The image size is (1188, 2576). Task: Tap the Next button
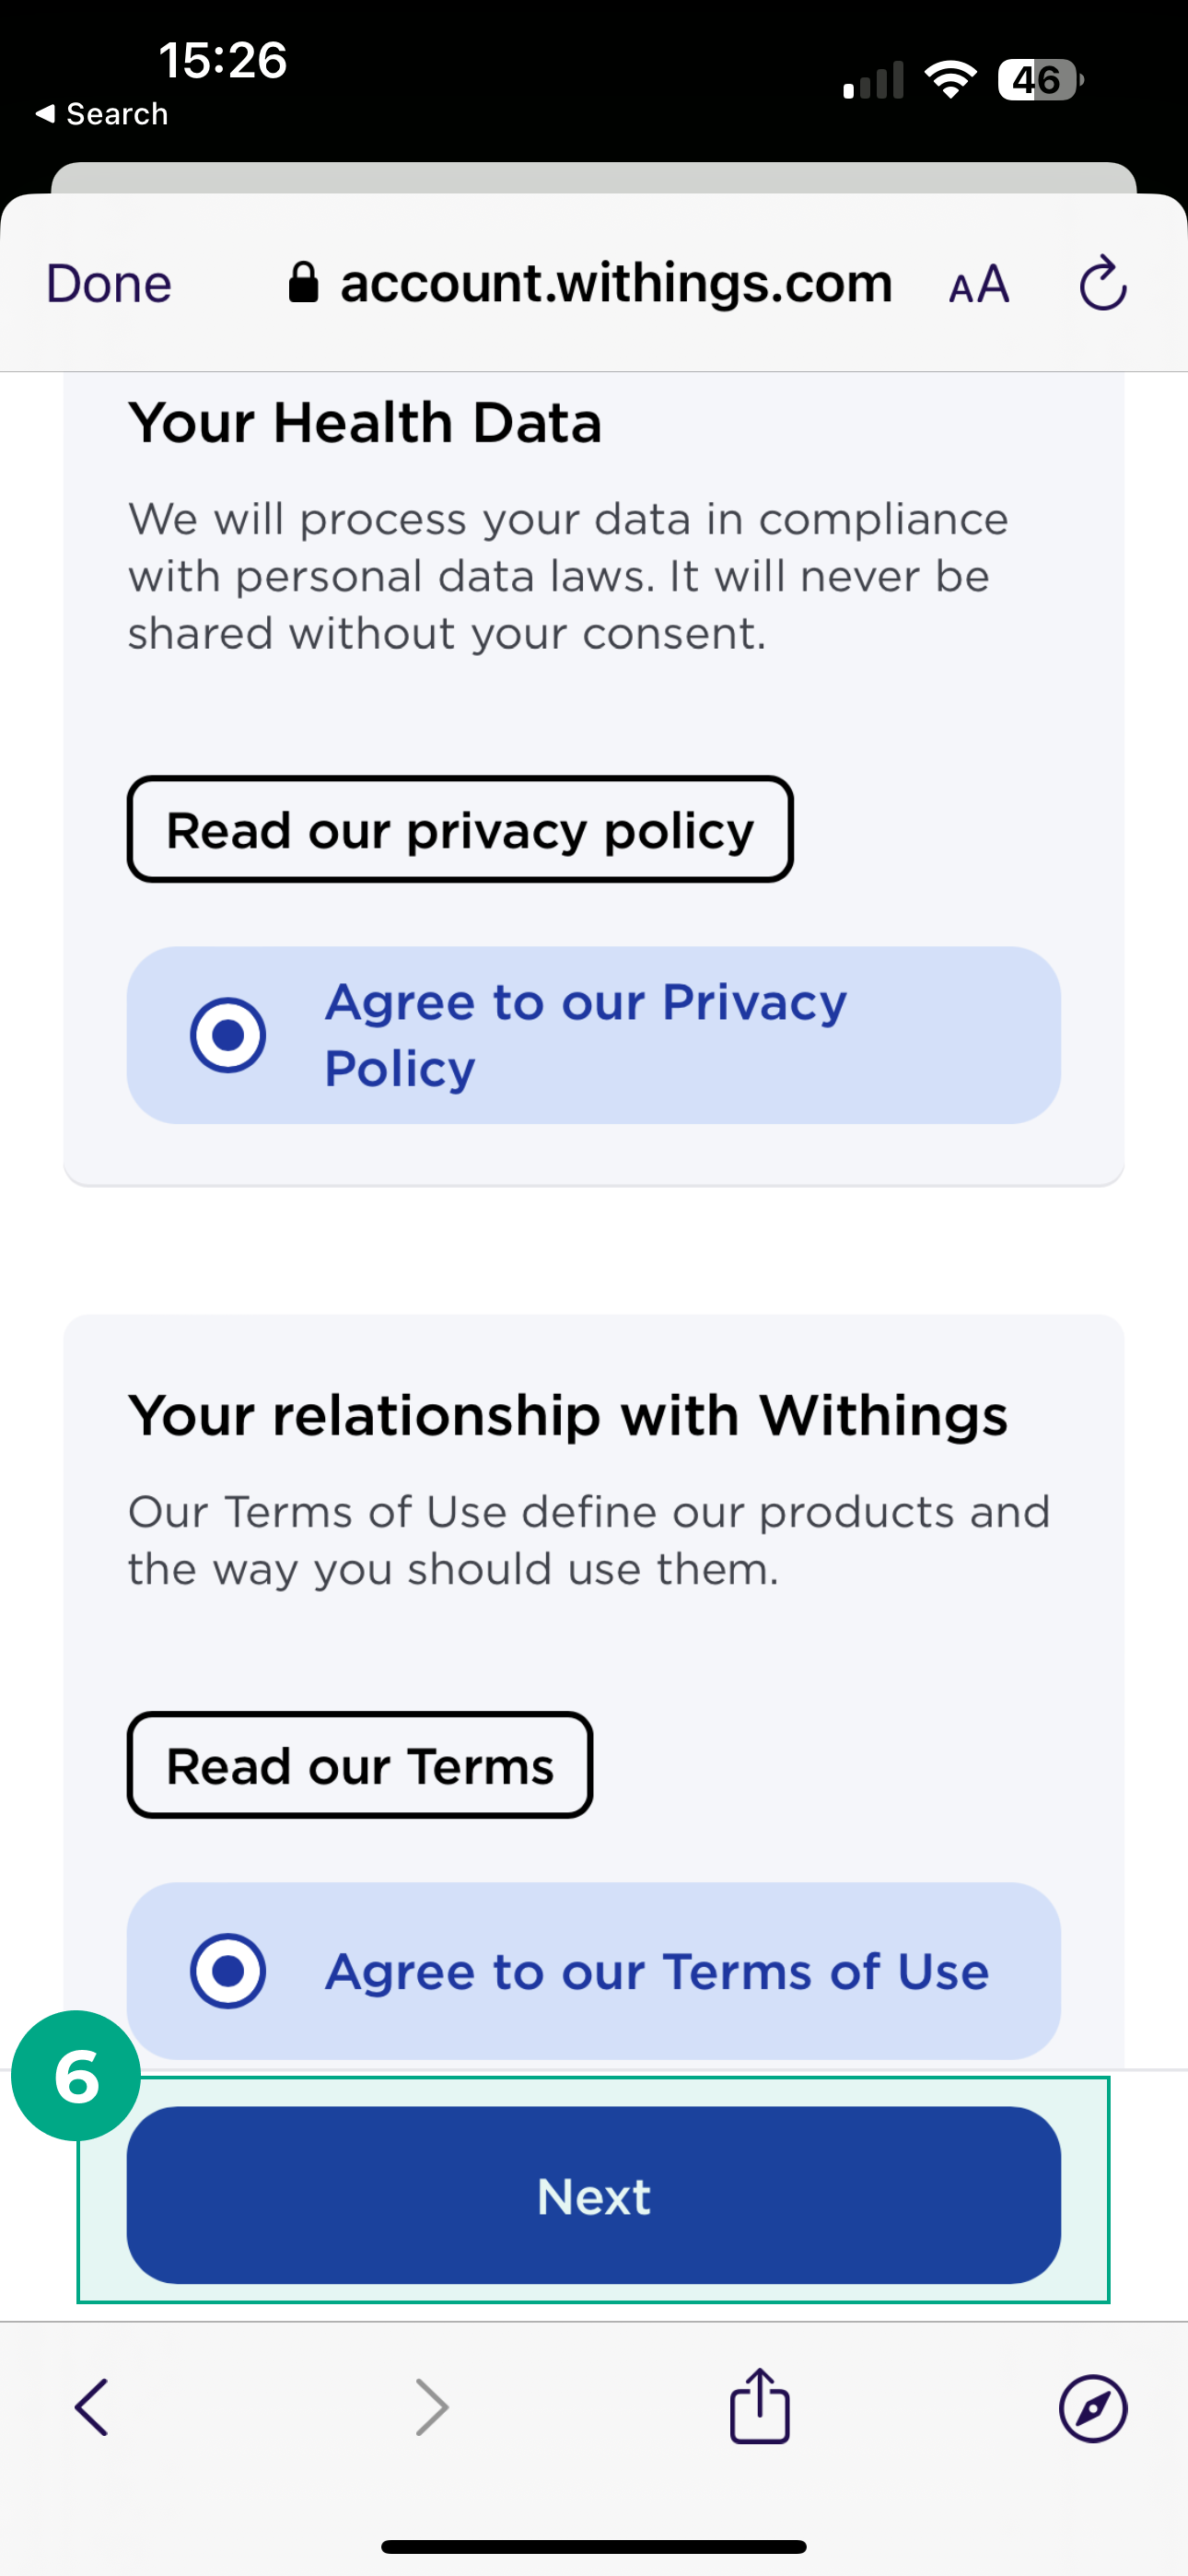click(x=593, y=2197)
